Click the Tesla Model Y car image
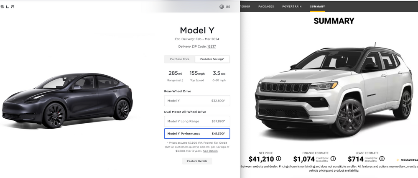The height and width of the screenshot is (178, 418). coord(67,100)
